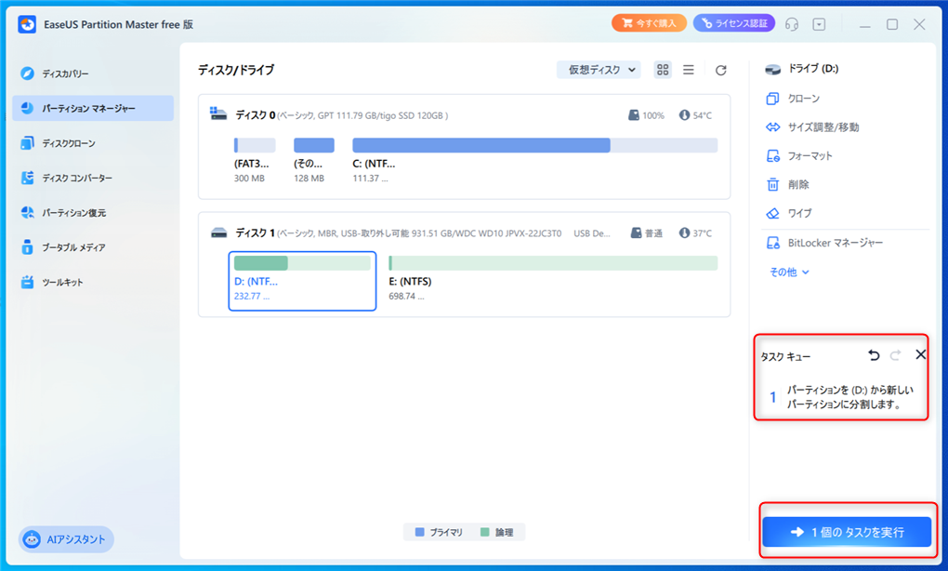This screenshot has height=571, width=948.
Task: Undo the last queued task
Action: tap(874, 355)
